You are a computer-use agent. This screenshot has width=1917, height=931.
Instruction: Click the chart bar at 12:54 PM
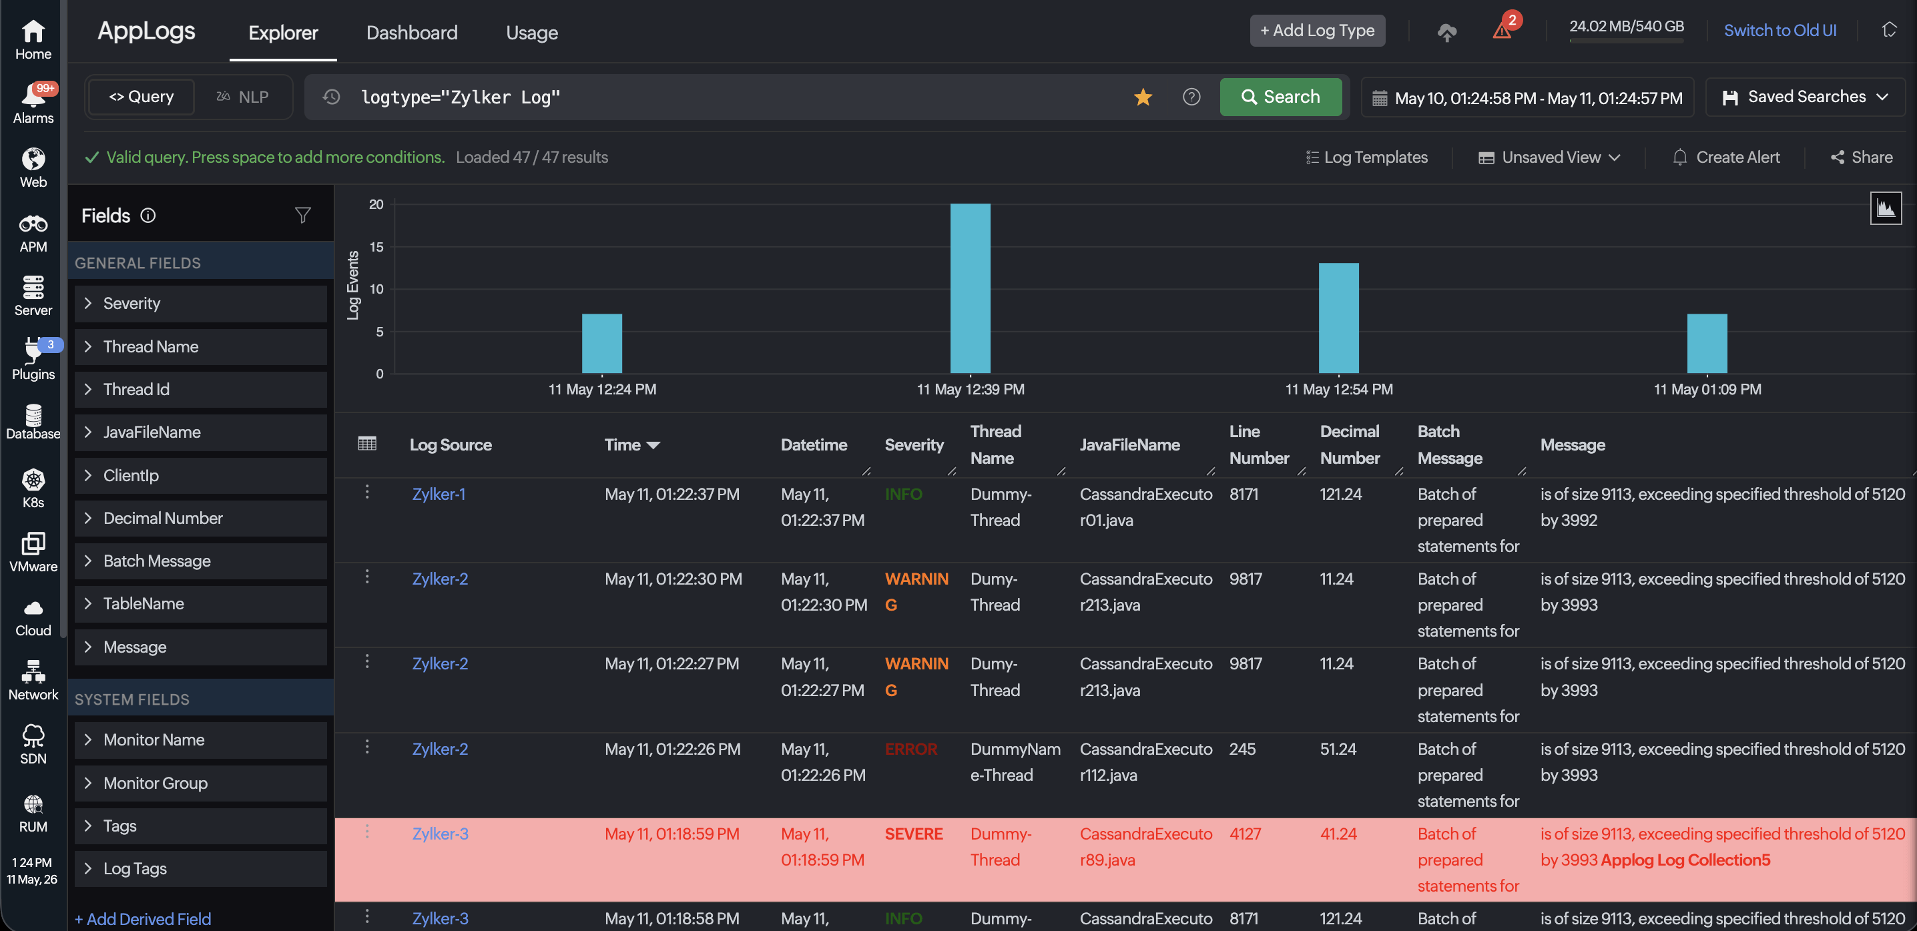(1339, 318)
